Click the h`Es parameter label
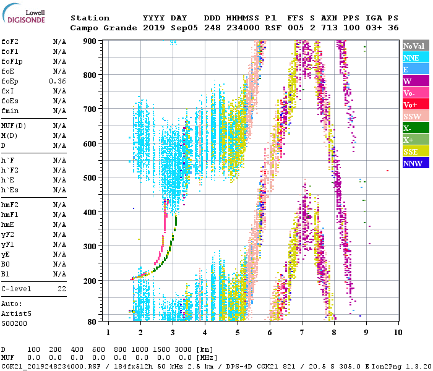 tap(10, 190)
